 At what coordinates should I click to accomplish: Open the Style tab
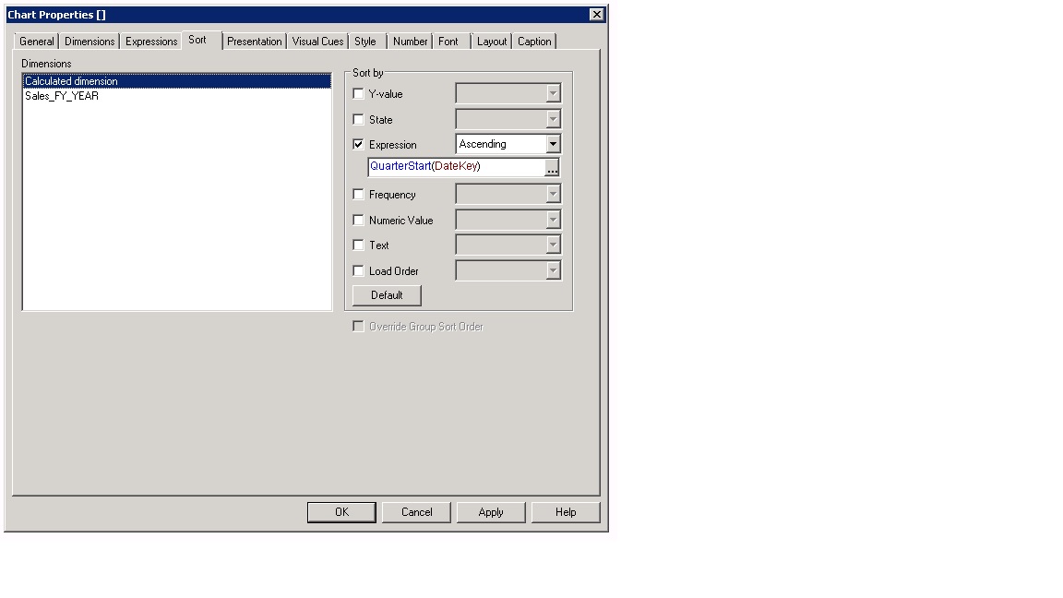[365, 42]
